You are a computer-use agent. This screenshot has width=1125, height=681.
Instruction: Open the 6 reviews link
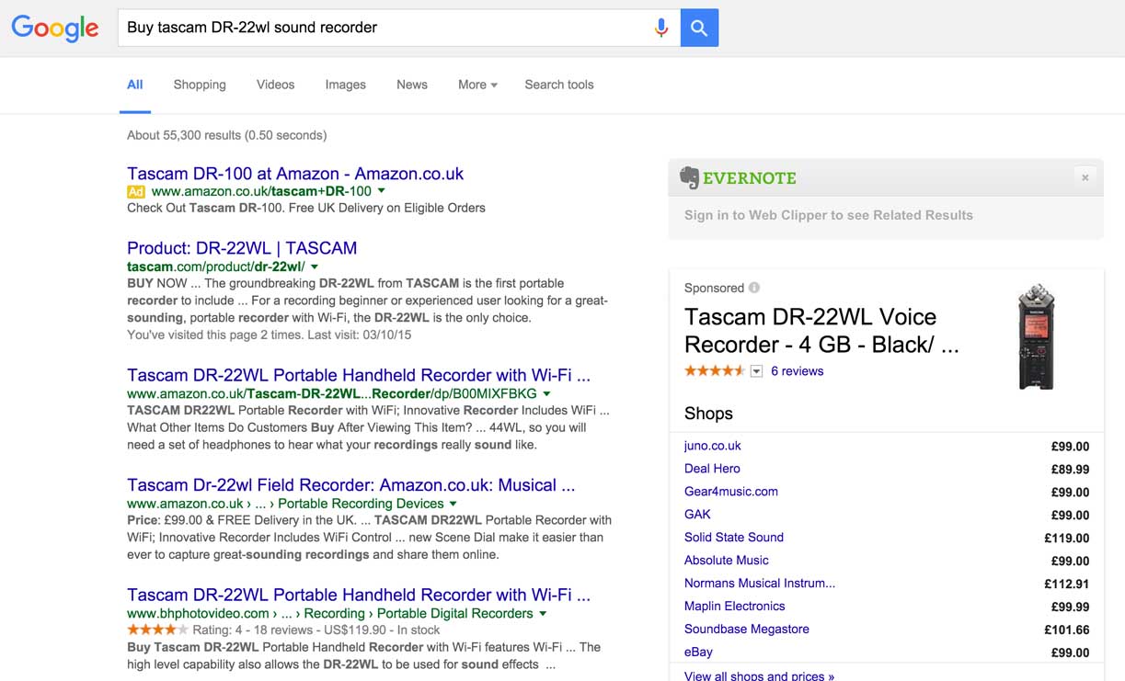tap(797, 371)
